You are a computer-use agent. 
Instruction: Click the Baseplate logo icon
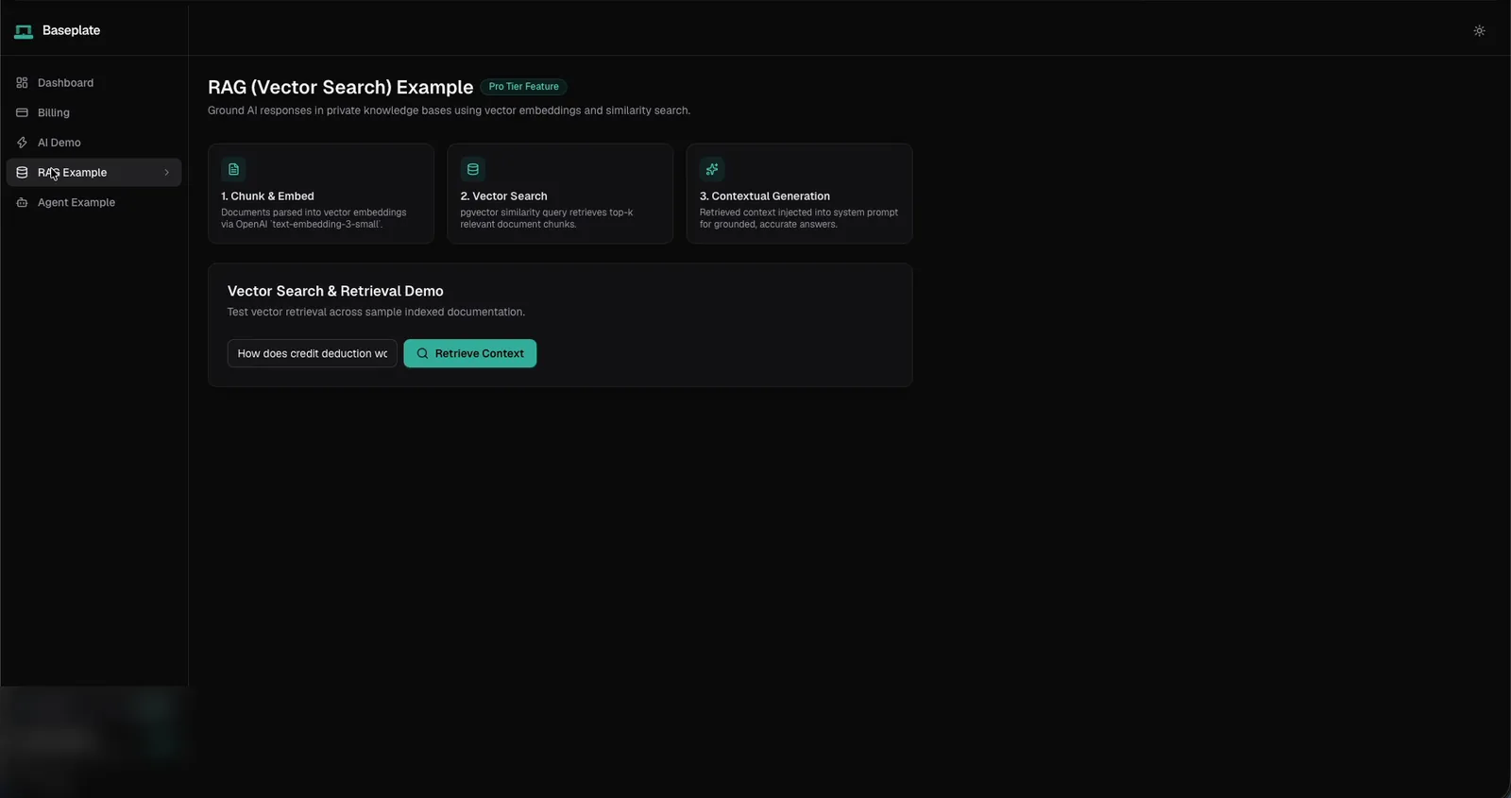point(24,31)
